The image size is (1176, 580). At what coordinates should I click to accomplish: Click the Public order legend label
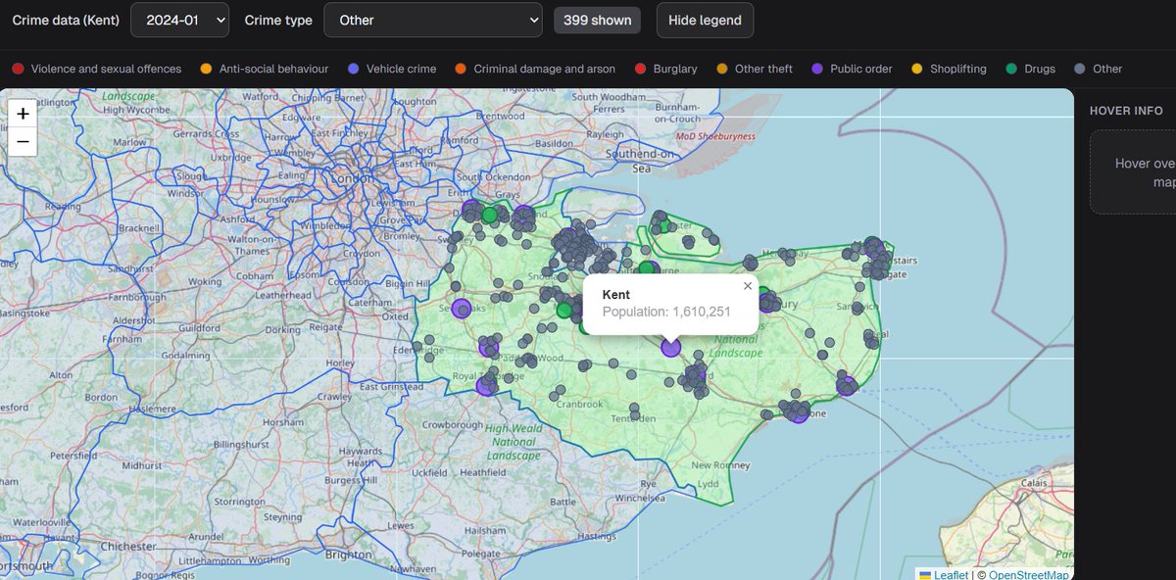pos(861,69)
